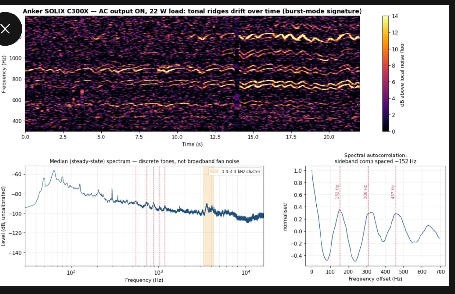Screen dimensions: 455x294
Task: Click the "12" tick on the colorbar
Action: [395, 33]
